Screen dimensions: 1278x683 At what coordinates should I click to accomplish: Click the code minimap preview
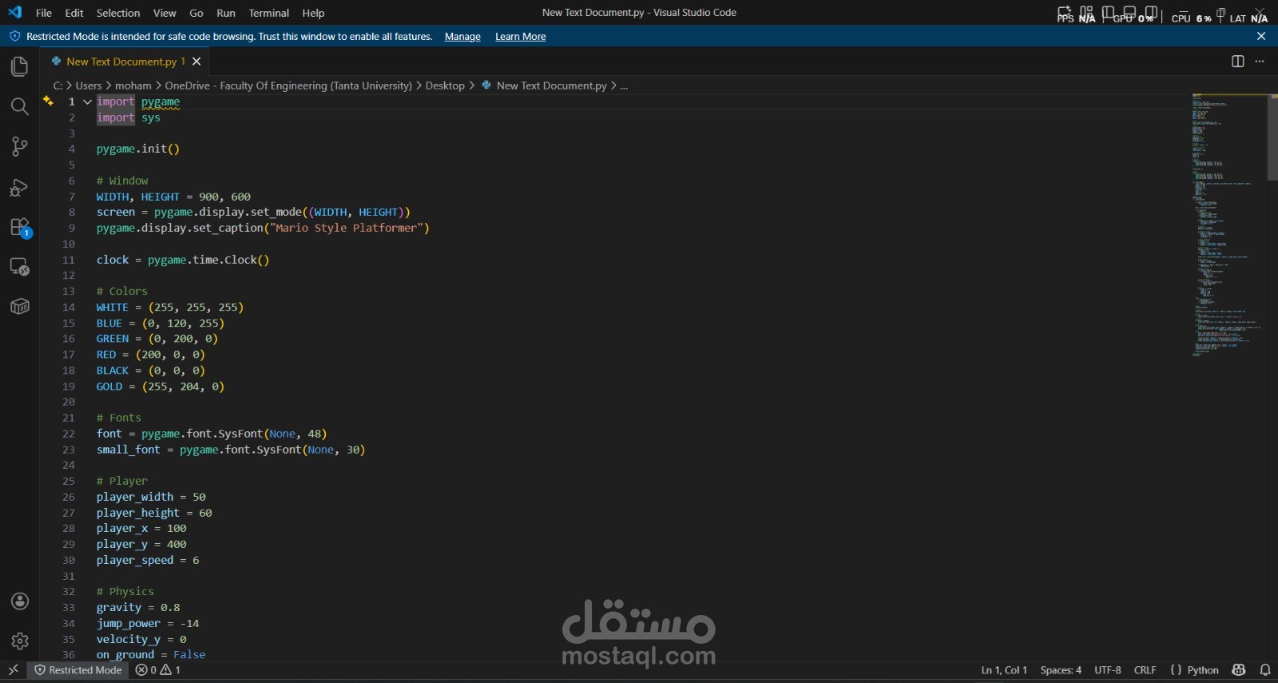[x=1228, y=225]
